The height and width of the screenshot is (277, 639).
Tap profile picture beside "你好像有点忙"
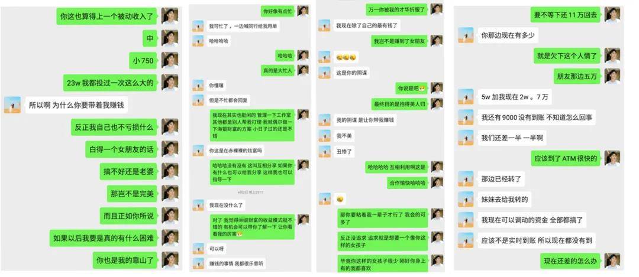303,11
